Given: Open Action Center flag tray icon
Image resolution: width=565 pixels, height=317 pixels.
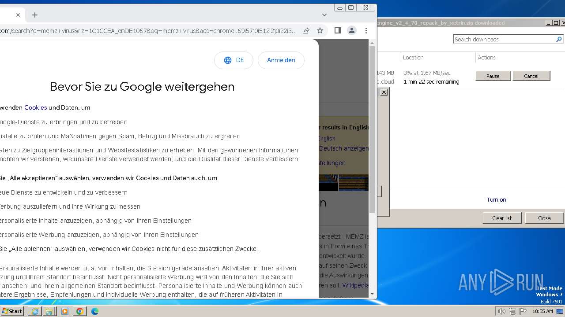Looking at the screenshot, I should (x=523, y=311).
